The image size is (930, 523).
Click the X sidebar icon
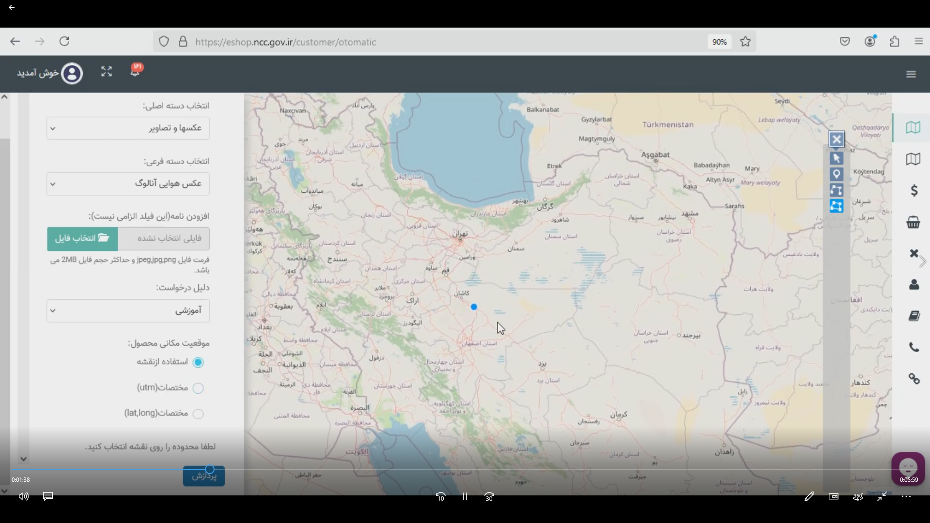(914, 253)
